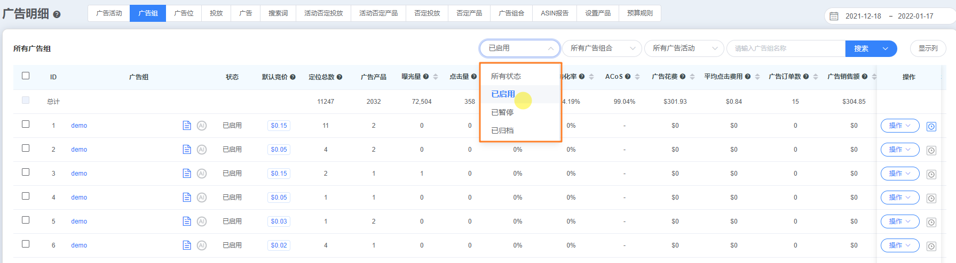Viewport: 956px width, 263px height.
Task: Click the document icon in row 1
Action: (x=187, y=126)
